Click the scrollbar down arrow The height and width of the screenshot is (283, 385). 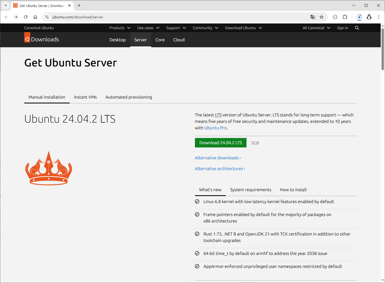pyautogui.click(x=383, y=280)
